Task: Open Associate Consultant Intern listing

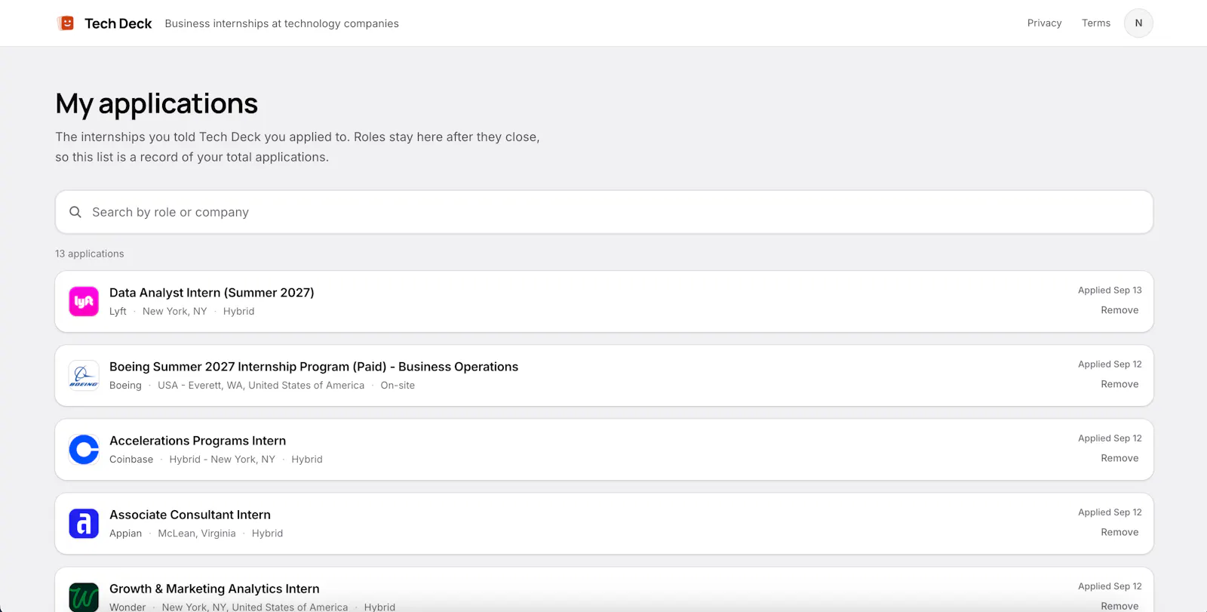Action: (x=190, y=515)
